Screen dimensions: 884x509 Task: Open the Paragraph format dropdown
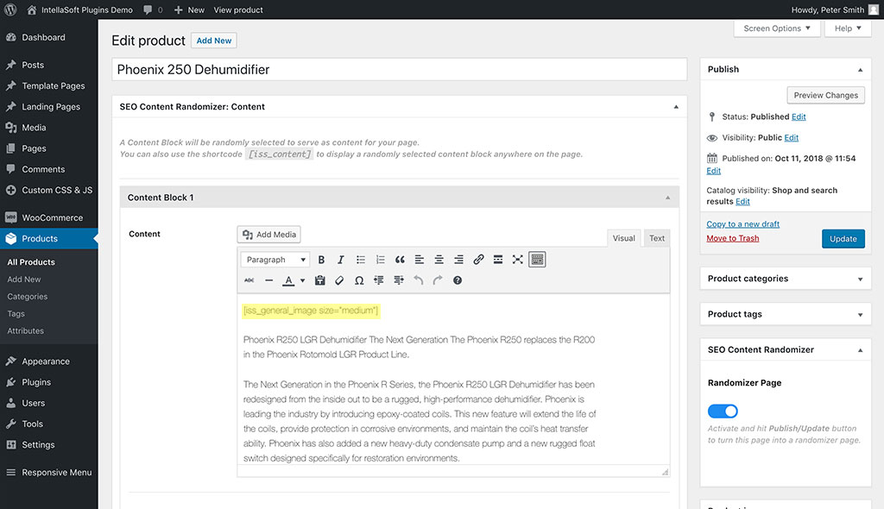tap(275, 260)
